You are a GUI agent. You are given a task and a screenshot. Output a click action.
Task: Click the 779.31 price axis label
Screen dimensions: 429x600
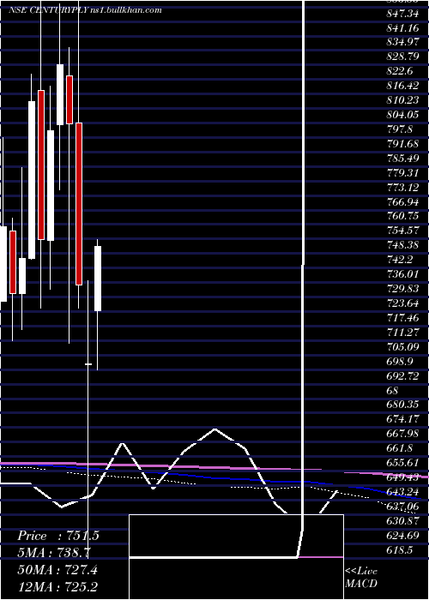[402, 172]
